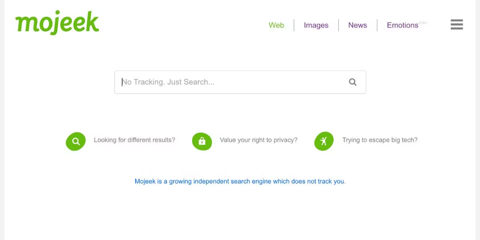The height and width of the screenshot is (240, 480).
Task: Switch to the News tab
Action: point(357,25)
